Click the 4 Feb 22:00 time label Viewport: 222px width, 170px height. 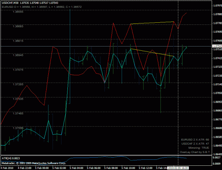coord(25,168)
